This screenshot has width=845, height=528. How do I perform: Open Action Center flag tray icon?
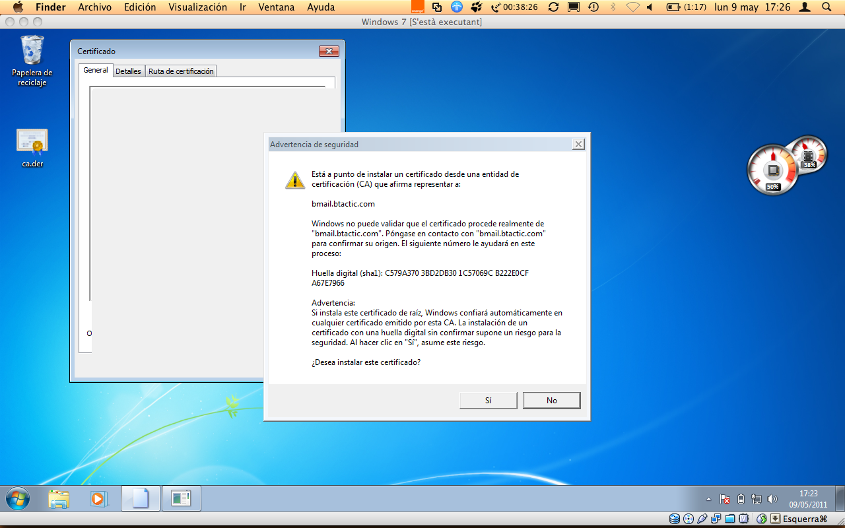(724, 500)
